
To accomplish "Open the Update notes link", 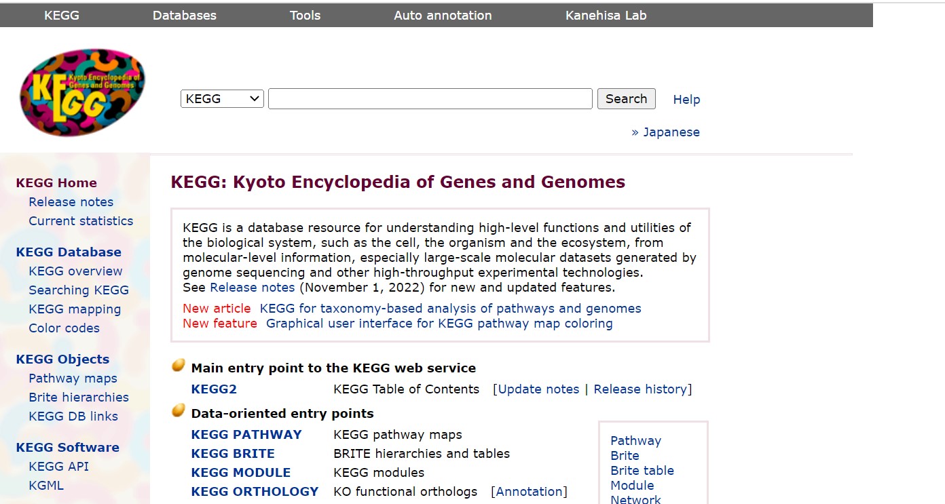I will pos(539,389).
